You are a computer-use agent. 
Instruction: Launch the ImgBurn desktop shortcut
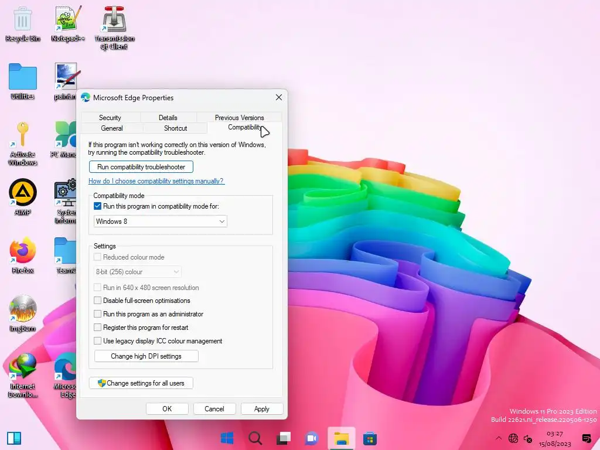(23, 313)
